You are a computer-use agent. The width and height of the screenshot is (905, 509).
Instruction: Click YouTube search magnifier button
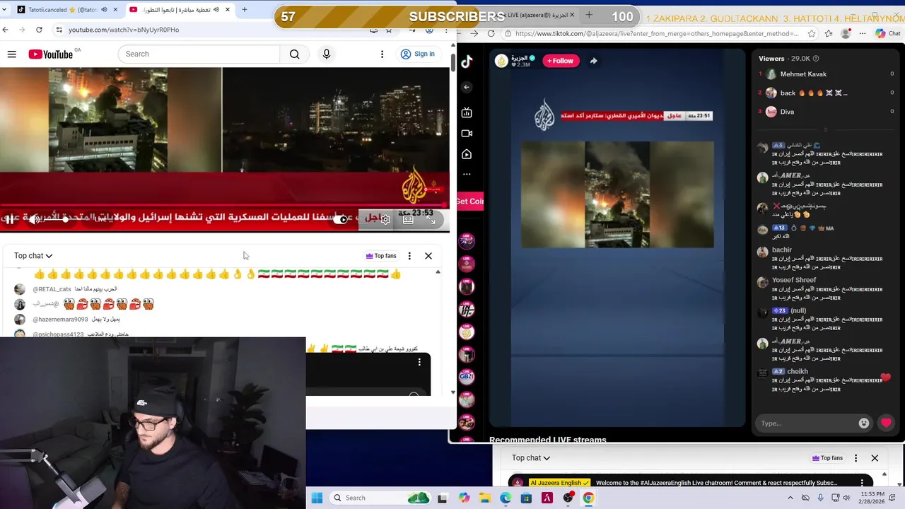coord(294,54)
